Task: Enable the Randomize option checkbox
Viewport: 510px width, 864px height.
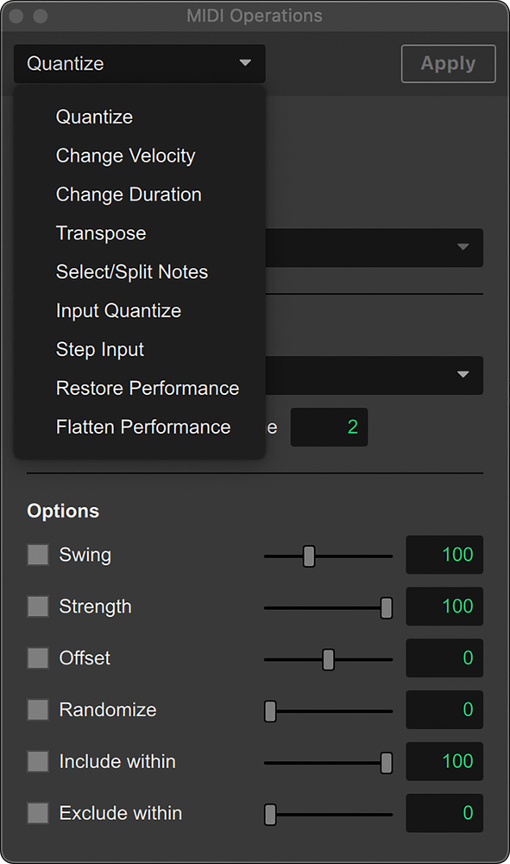Action: click(37, 710)
